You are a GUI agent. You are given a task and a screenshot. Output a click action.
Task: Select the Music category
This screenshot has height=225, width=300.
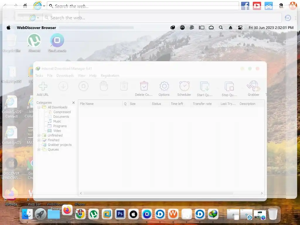[x=57, y=121]
